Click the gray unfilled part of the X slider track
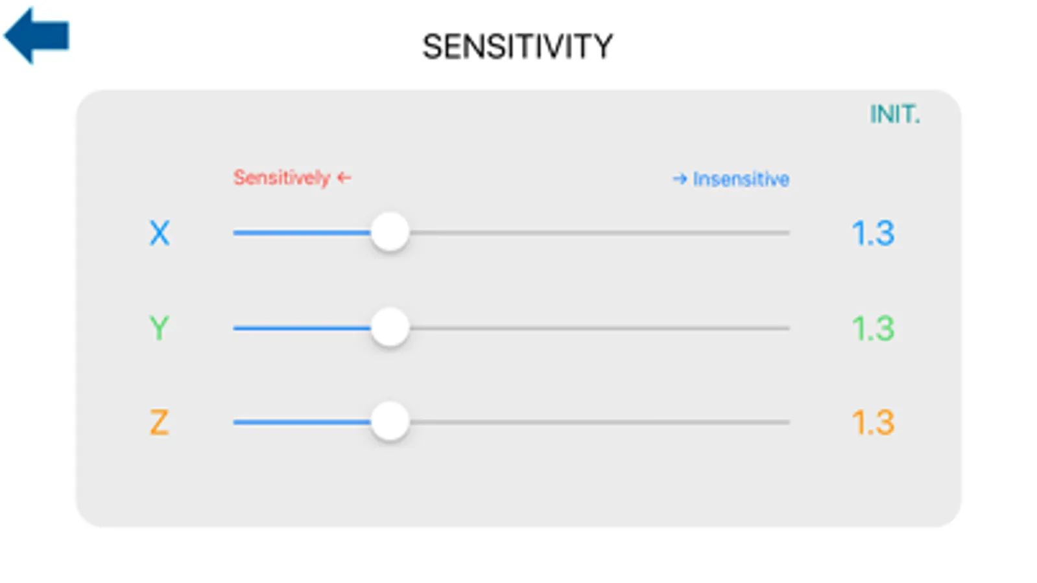1037x583 pixels. pyautogui.click(x=597, y=233)
